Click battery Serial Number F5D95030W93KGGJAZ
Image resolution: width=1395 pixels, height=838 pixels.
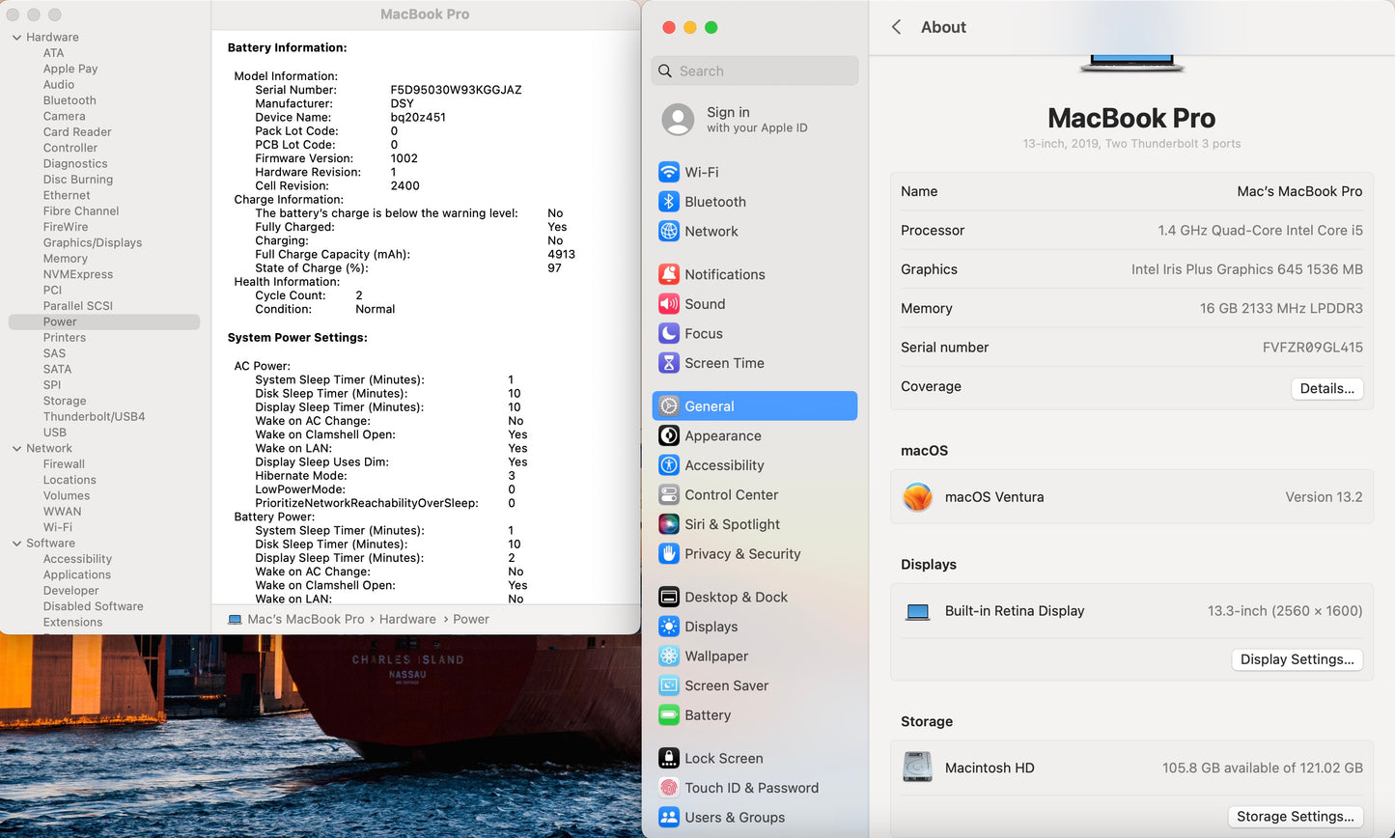(456, 90)
